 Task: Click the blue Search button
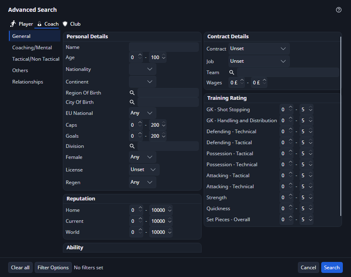(332, 267)
